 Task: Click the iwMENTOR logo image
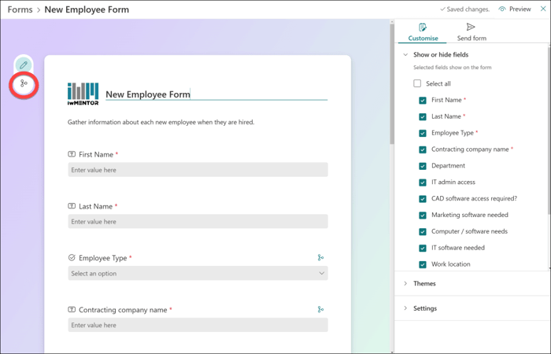pyautogui.click(x=83, y=94)
